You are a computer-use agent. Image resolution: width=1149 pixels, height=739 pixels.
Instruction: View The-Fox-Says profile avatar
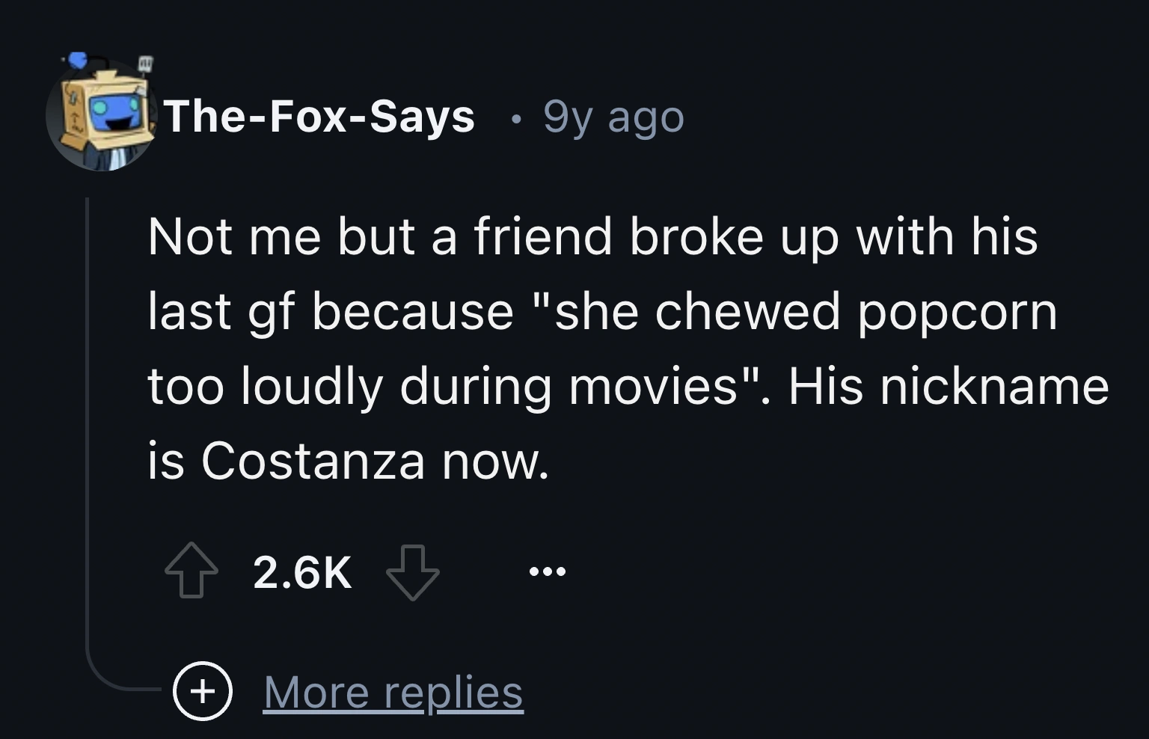click(x=100, y=115)
